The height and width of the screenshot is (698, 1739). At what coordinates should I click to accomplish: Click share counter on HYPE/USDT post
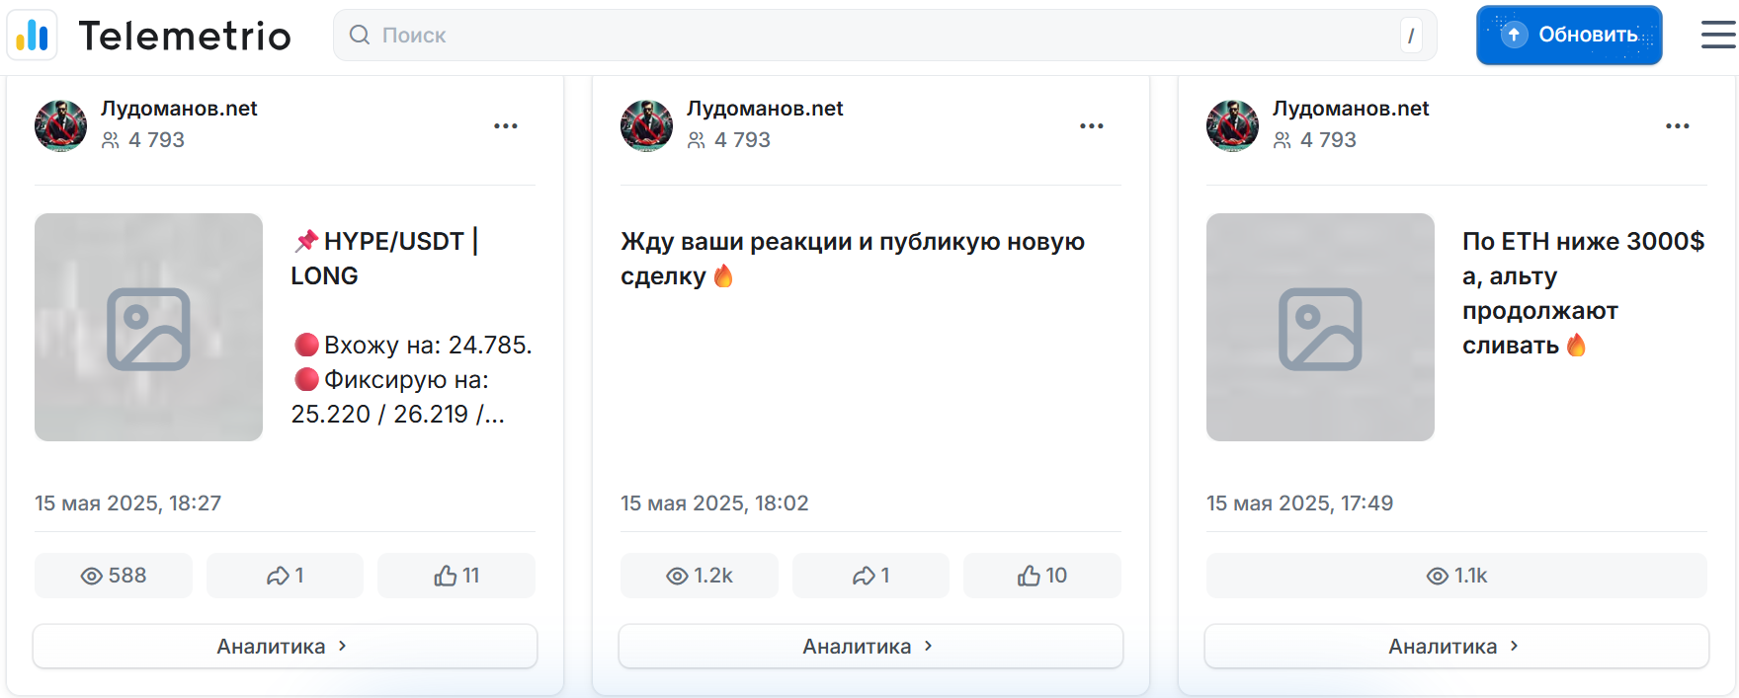(285, 576)
